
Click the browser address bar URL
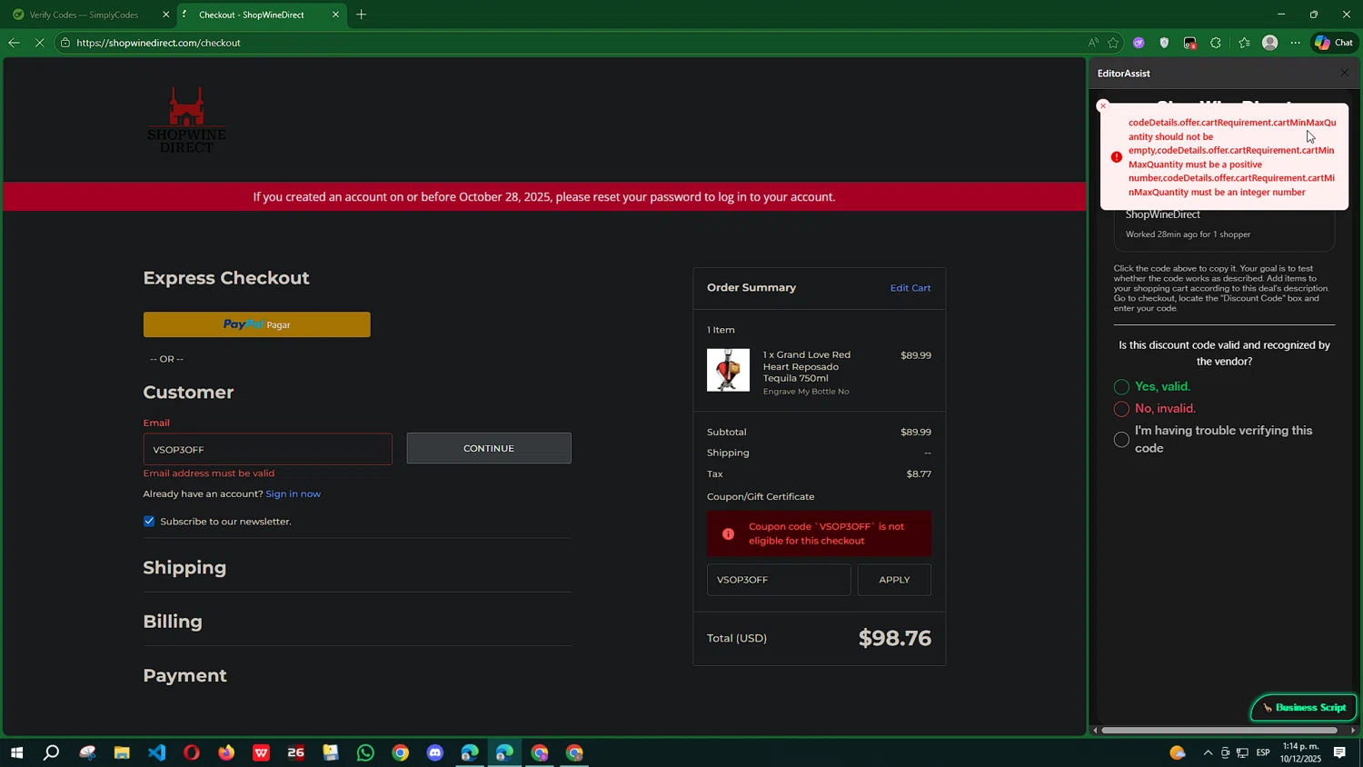point(158,43)
